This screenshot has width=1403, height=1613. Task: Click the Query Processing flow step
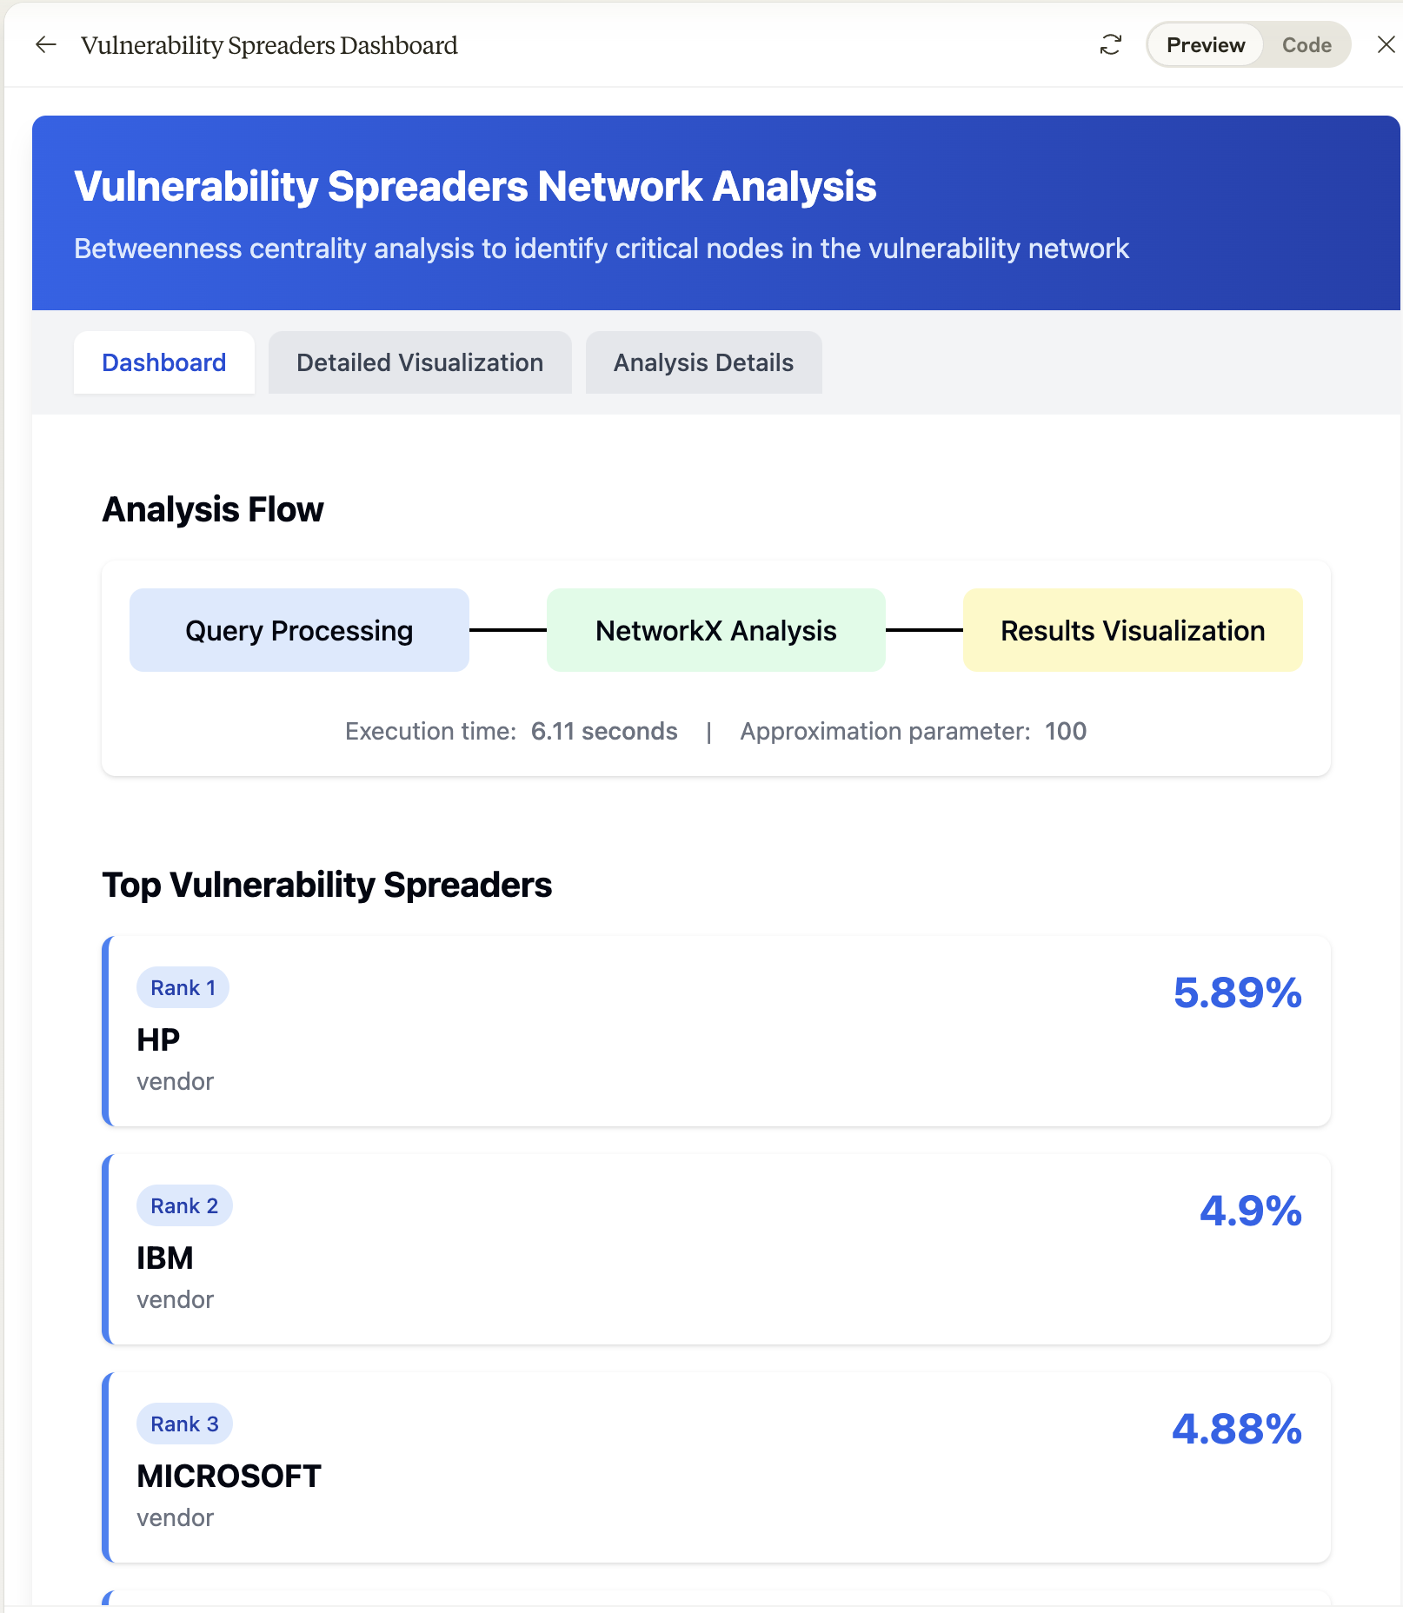pyautogui.click(x=299, y=630)
